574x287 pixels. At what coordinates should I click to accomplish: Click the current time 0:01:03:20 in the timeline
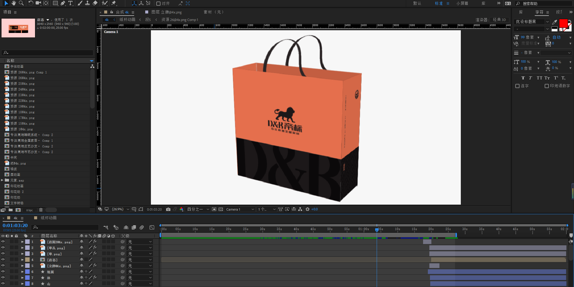tap(15, 225)
